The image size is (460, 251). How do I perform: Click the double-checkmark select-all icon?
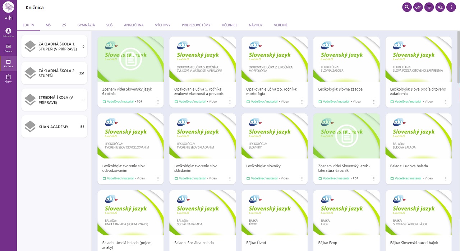[418, 7]
